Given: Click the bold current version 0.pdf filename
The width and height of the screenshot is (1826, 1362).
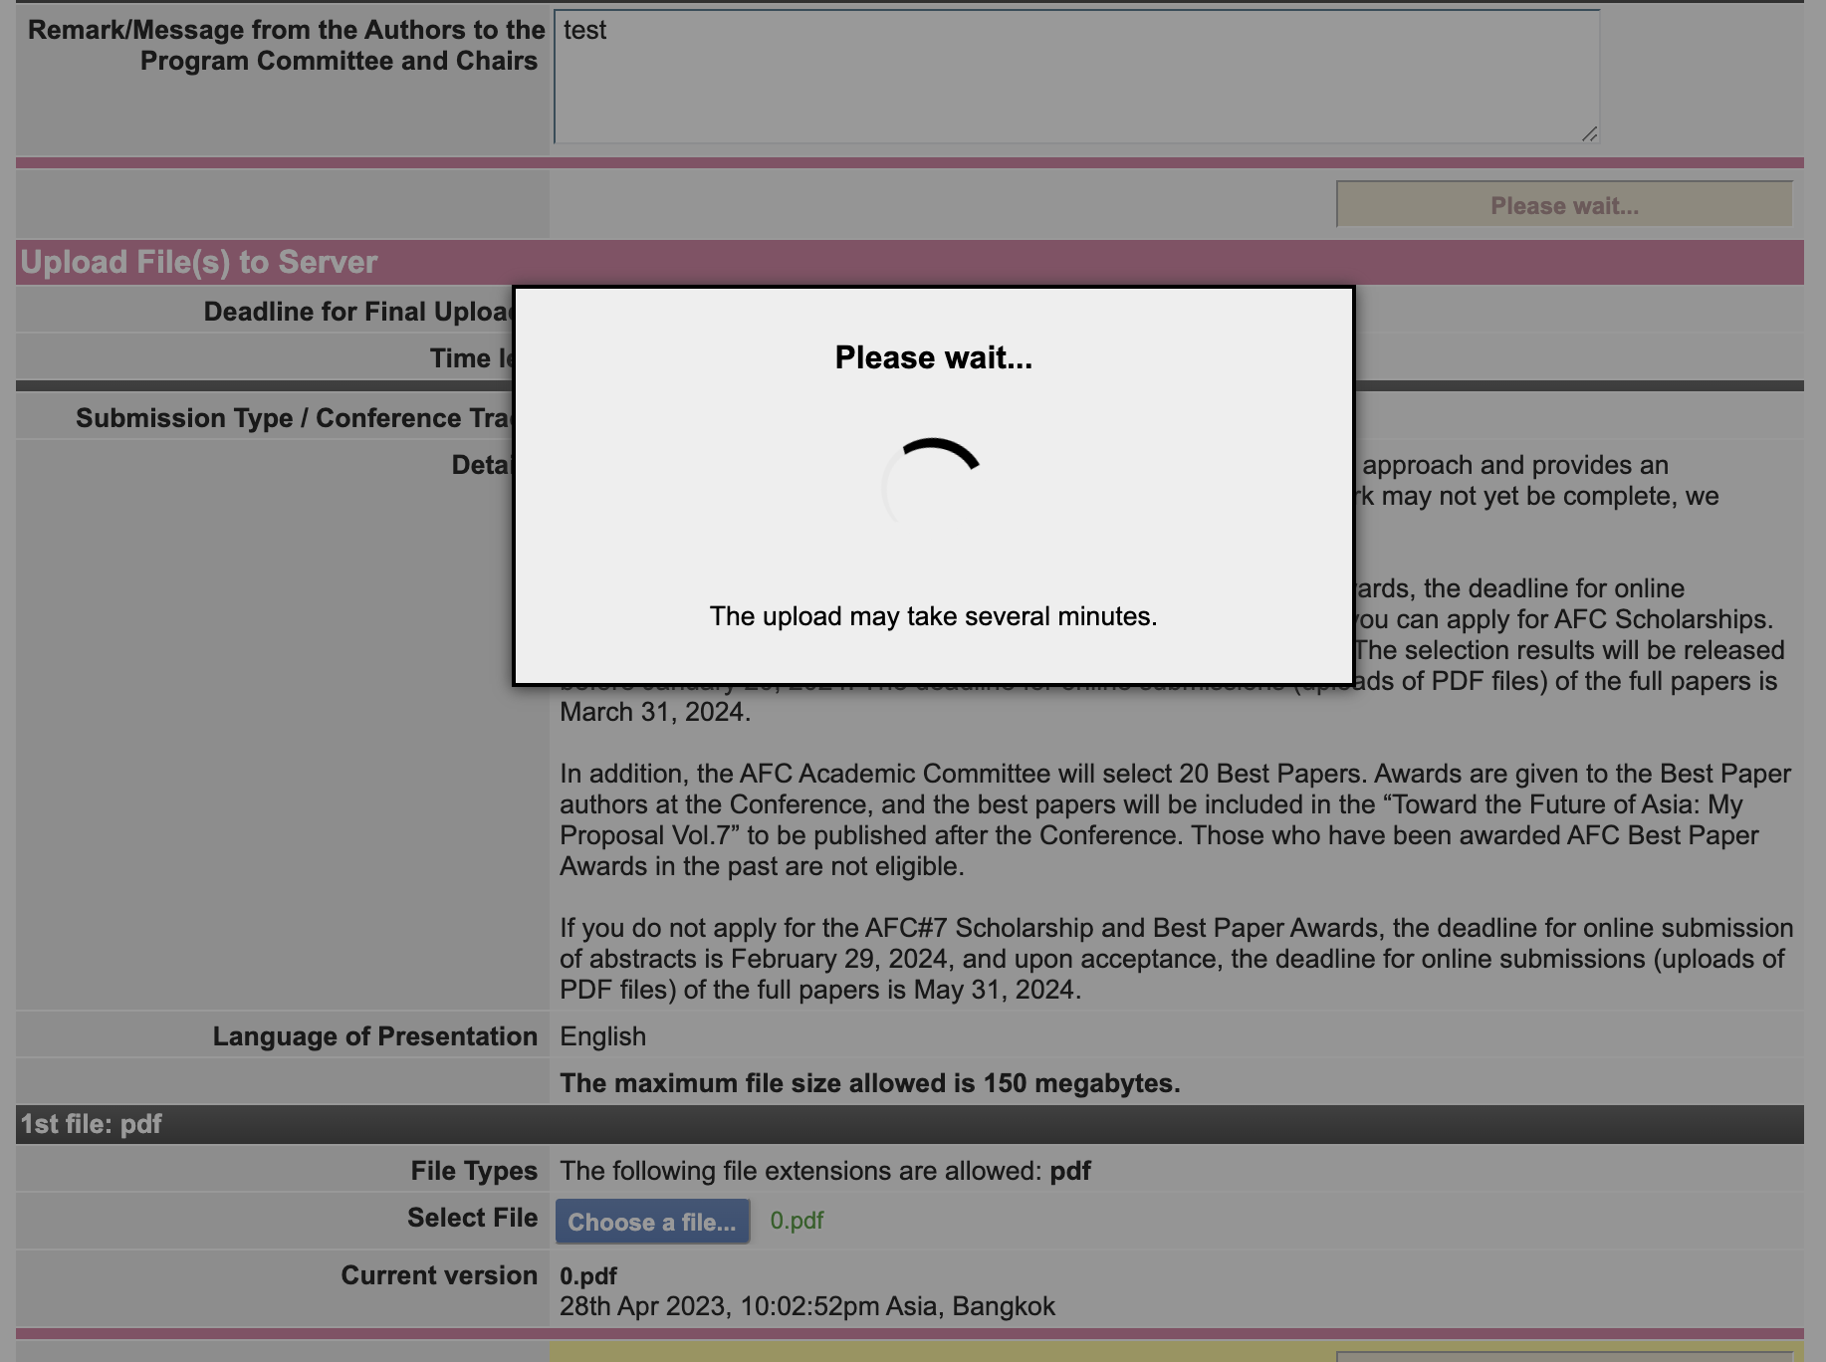Looking at the screenshot, I should click(588, 1276).
